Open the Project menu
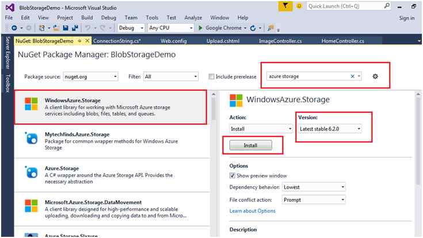The width and height of the screenshot is (423, 238). 65,17
